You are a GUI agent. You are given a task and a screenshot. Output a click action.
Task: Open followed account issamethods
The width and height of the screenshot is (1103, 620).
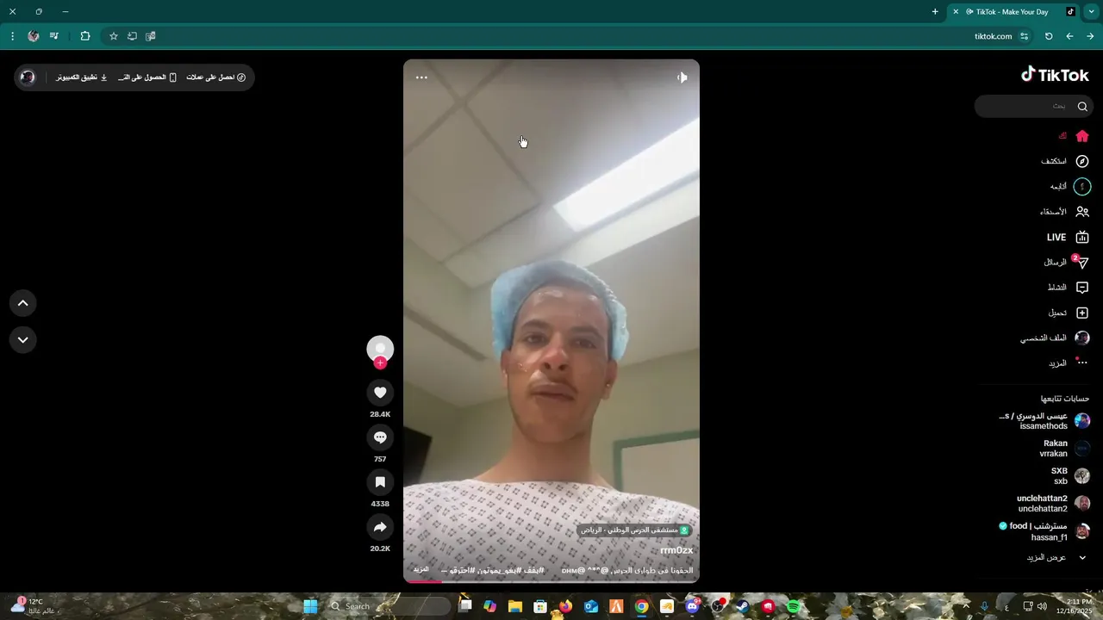1044,421
